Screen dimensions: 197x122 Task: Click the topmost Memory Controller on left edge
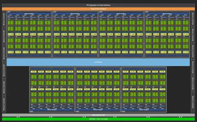4,19
